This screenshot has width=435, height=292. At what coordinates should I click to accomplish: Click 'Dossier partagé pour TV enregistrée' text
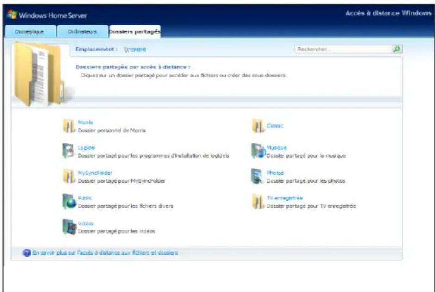pyautogui.click(x=311, y=206)
